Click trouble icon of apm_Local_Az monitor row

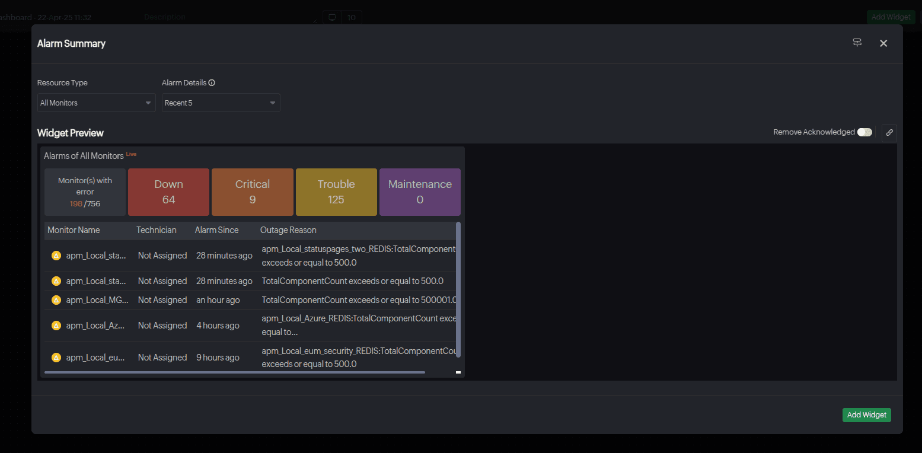coord(56,326)
